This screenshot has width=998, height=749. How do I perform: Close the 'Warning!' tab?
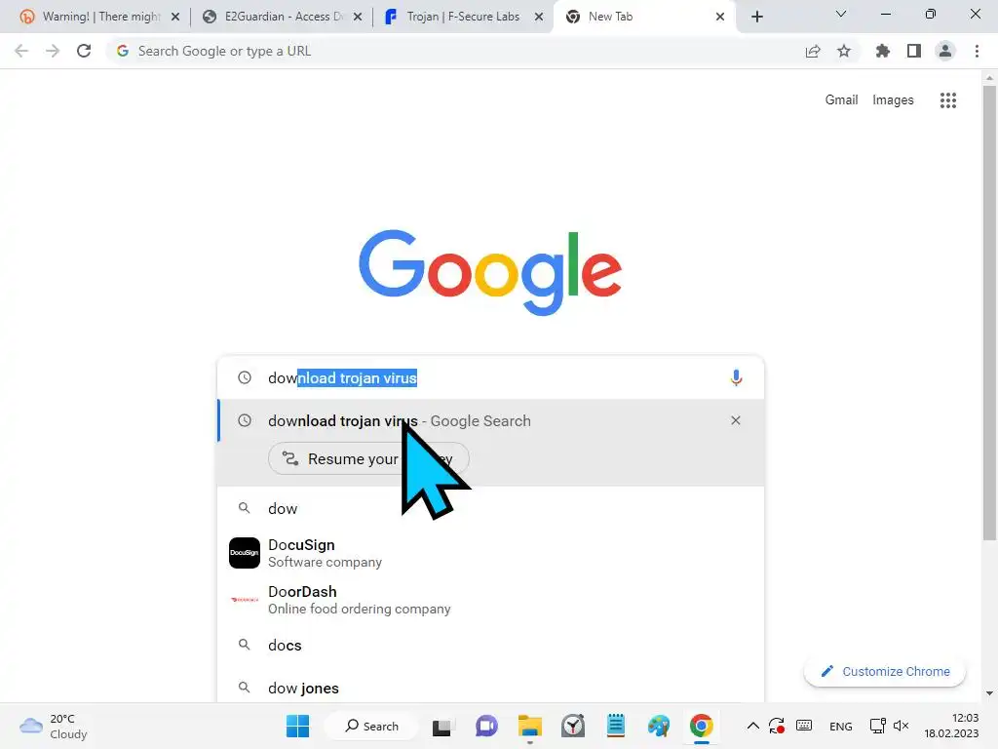coord(175,17)
